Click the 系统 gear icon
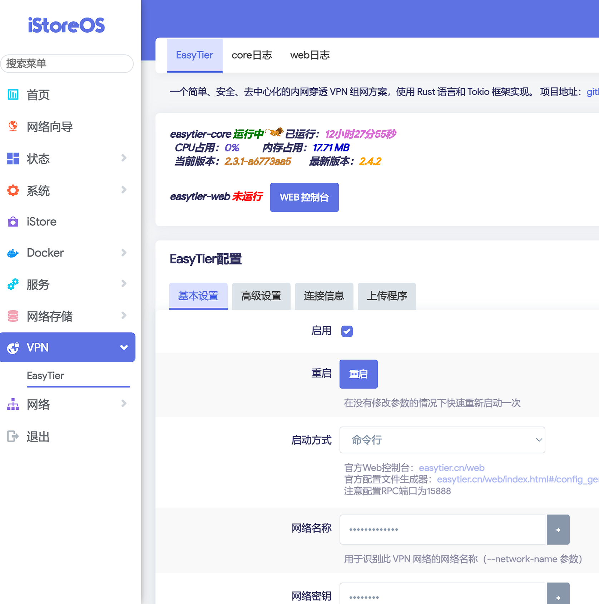Viewport: 599px width, 604px height. tap(13, 190)
